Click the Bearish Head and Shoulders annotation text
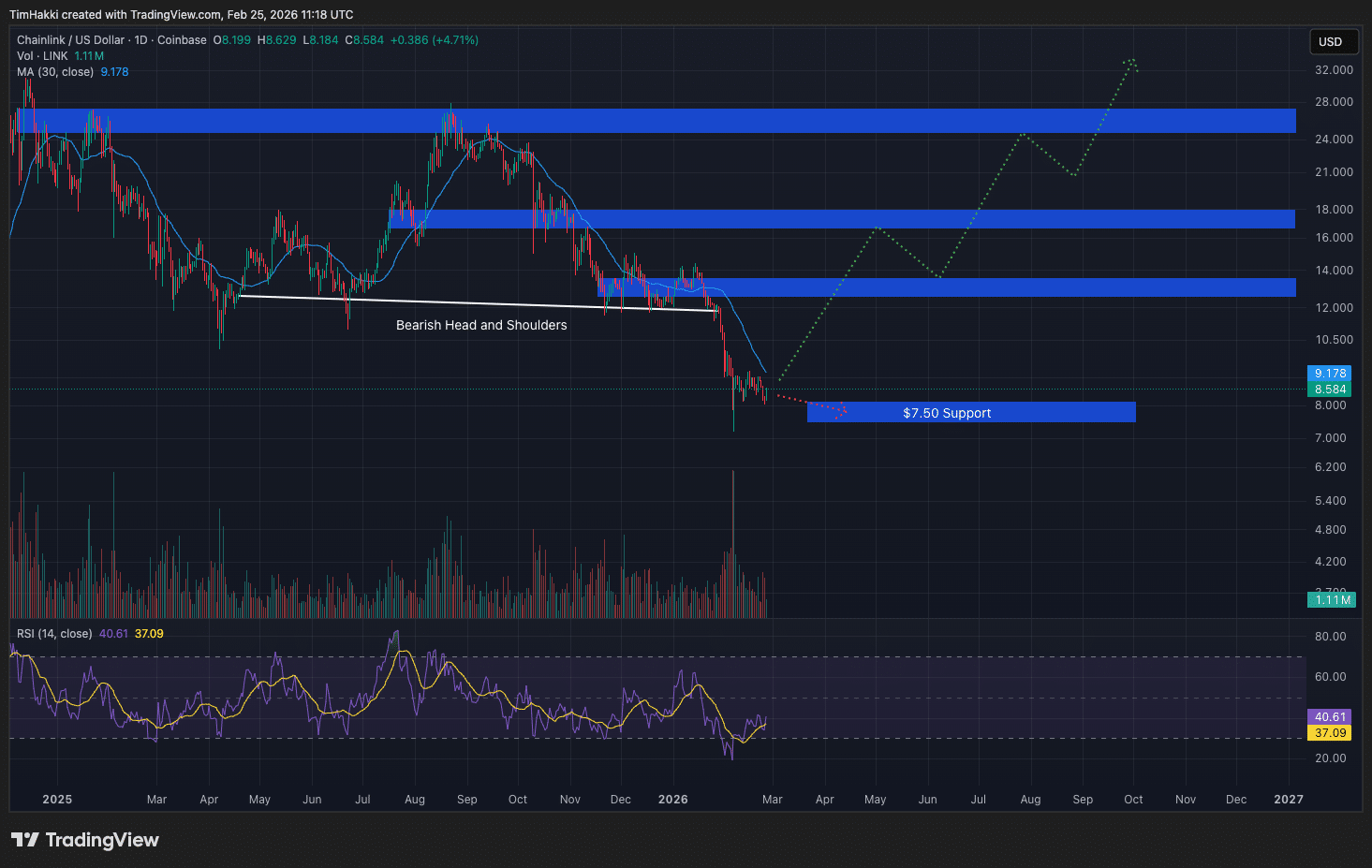Viewport: 1372px width, 868px height. (480, 325)
